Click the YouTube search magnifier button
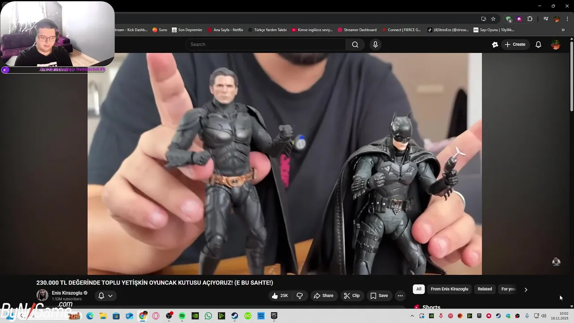Viewport: 574px width, 323px height. click(355, 44)
